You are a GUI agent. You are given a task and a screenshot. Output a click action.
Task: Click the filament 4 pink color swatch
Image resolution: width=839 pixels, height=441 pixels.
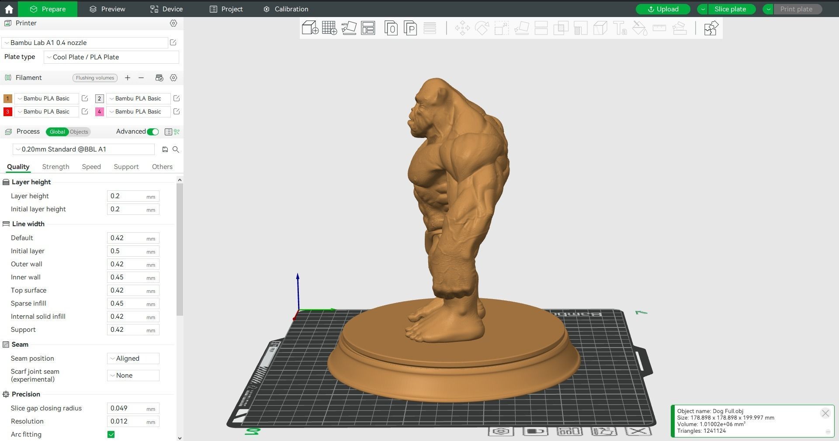click(x=99, y=112)
